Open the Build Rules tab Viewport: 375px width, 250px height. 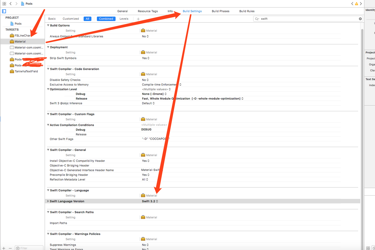coord(247,11)
